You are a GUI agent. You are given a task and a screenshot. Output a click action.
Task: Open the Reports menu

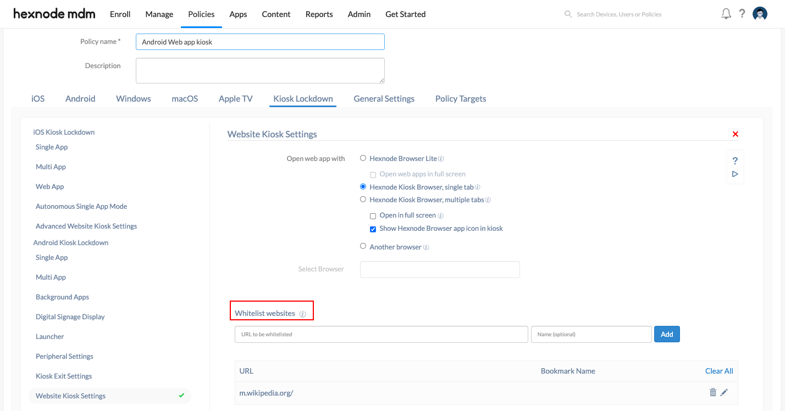[319, 14]
